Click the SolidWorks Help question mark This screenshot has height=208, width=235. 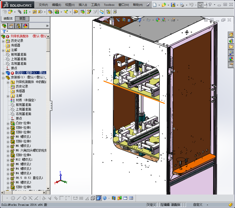point(210,5)
